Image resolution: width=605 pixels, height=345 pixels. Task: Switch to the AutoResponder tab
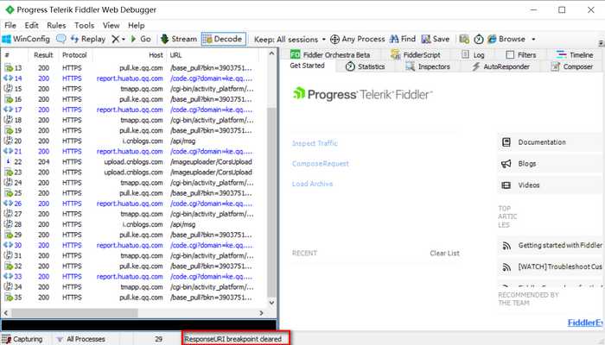coord(500,66)
